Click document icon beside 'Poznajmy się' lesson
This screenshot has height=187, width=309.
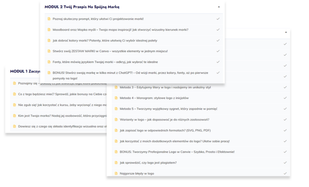(x=14, y=83)
